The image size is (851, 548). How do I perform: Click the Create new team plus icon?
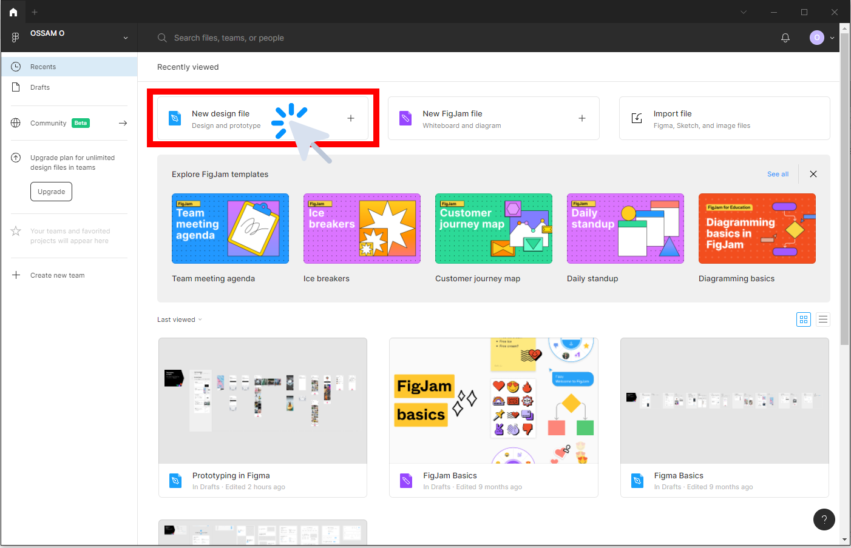[16, 275]
